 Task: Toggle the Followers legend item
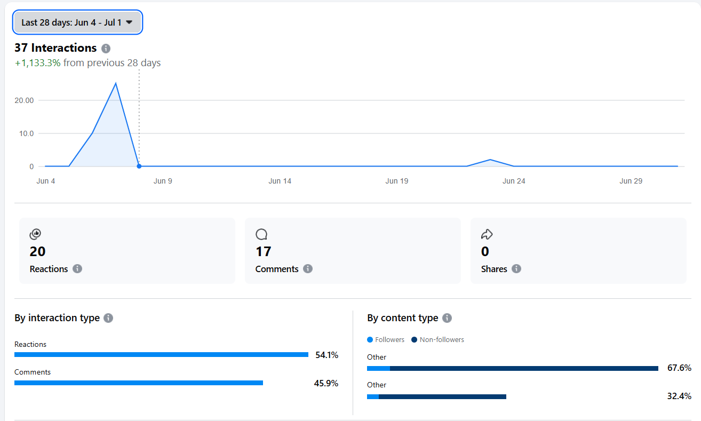pos(386,340)
